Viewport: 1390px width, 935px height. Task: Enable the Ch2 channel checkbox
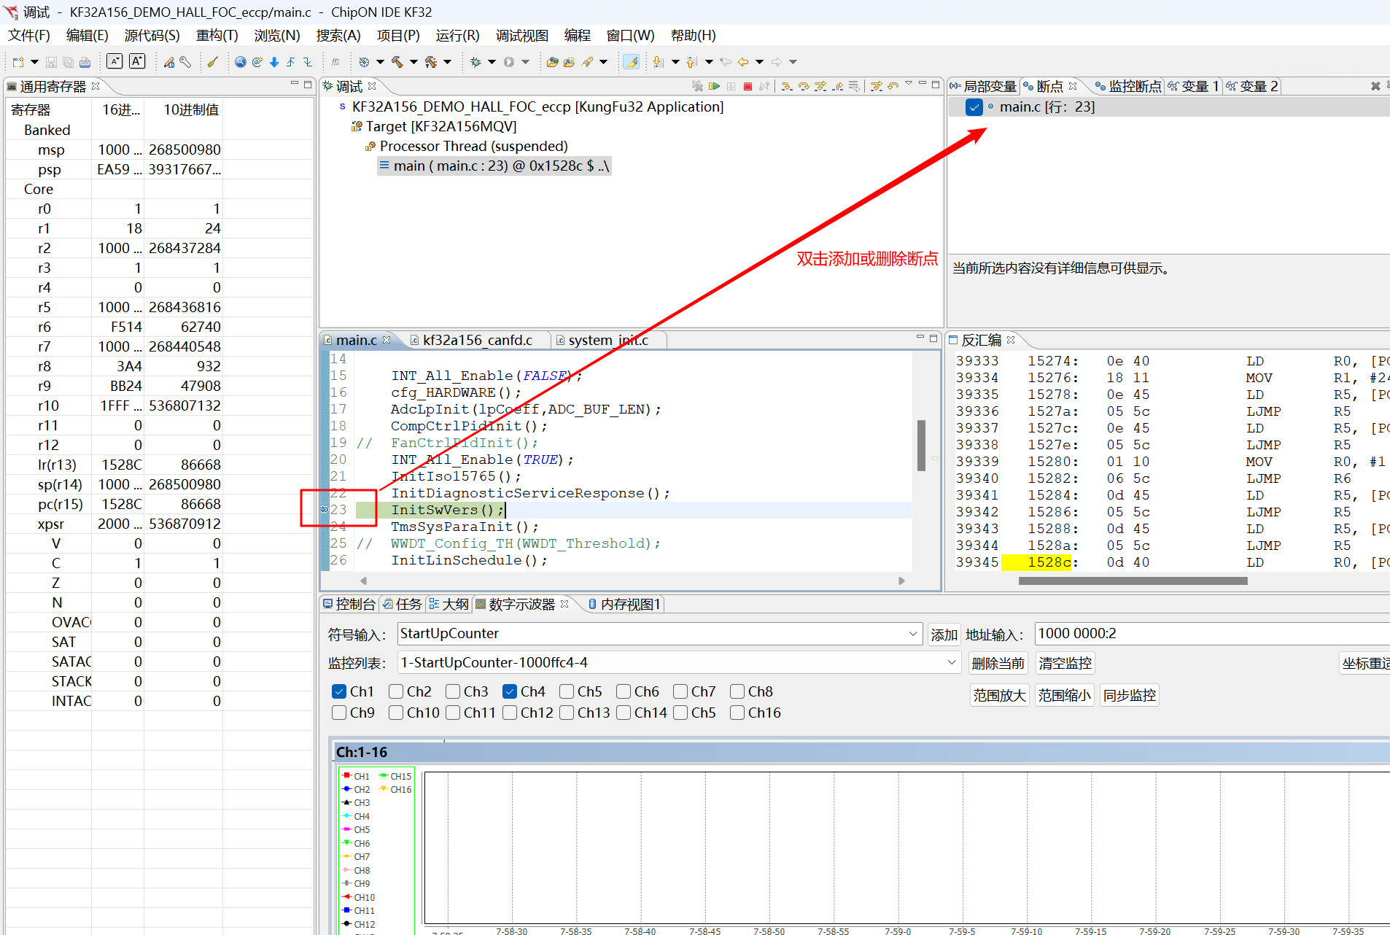tap(396, 691)
